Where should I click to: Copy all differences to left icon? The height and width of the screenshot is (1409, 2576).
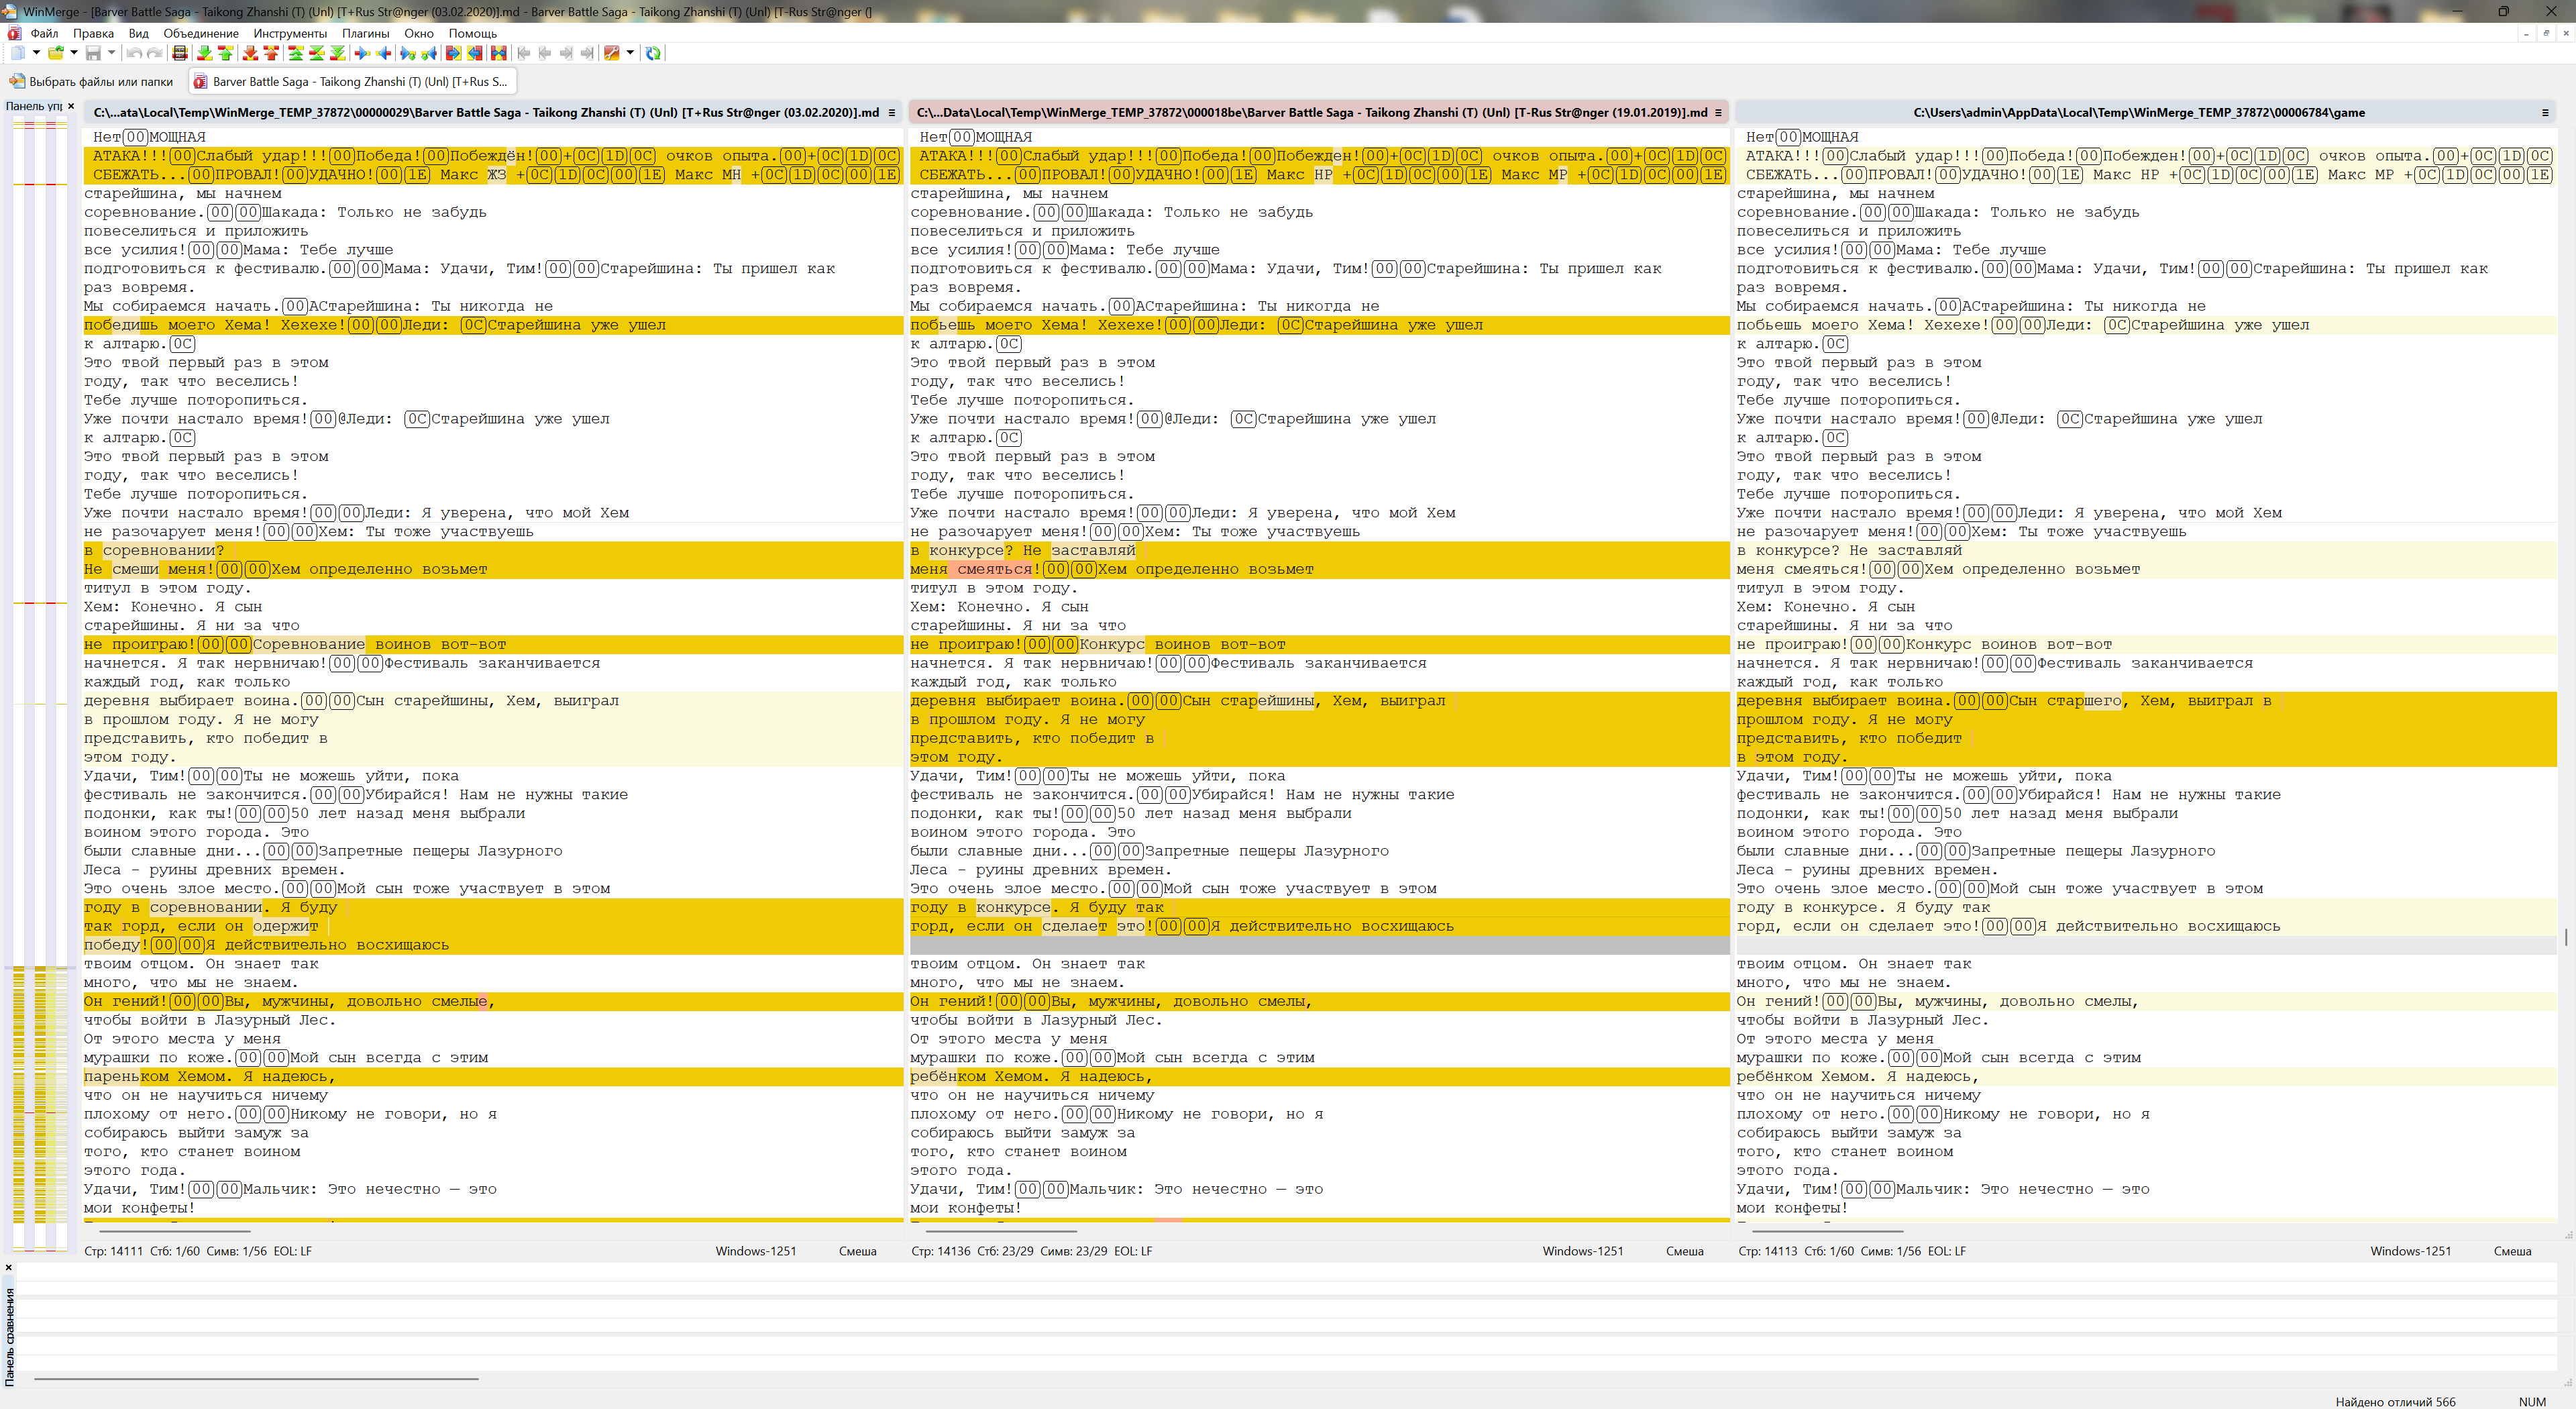(475, 53)
